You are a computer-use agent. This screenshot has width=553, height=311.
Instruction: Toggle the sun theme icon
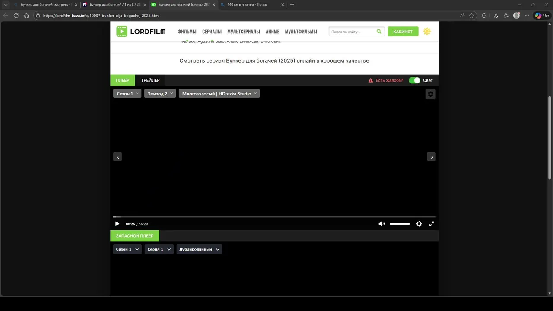click(427, 32)
